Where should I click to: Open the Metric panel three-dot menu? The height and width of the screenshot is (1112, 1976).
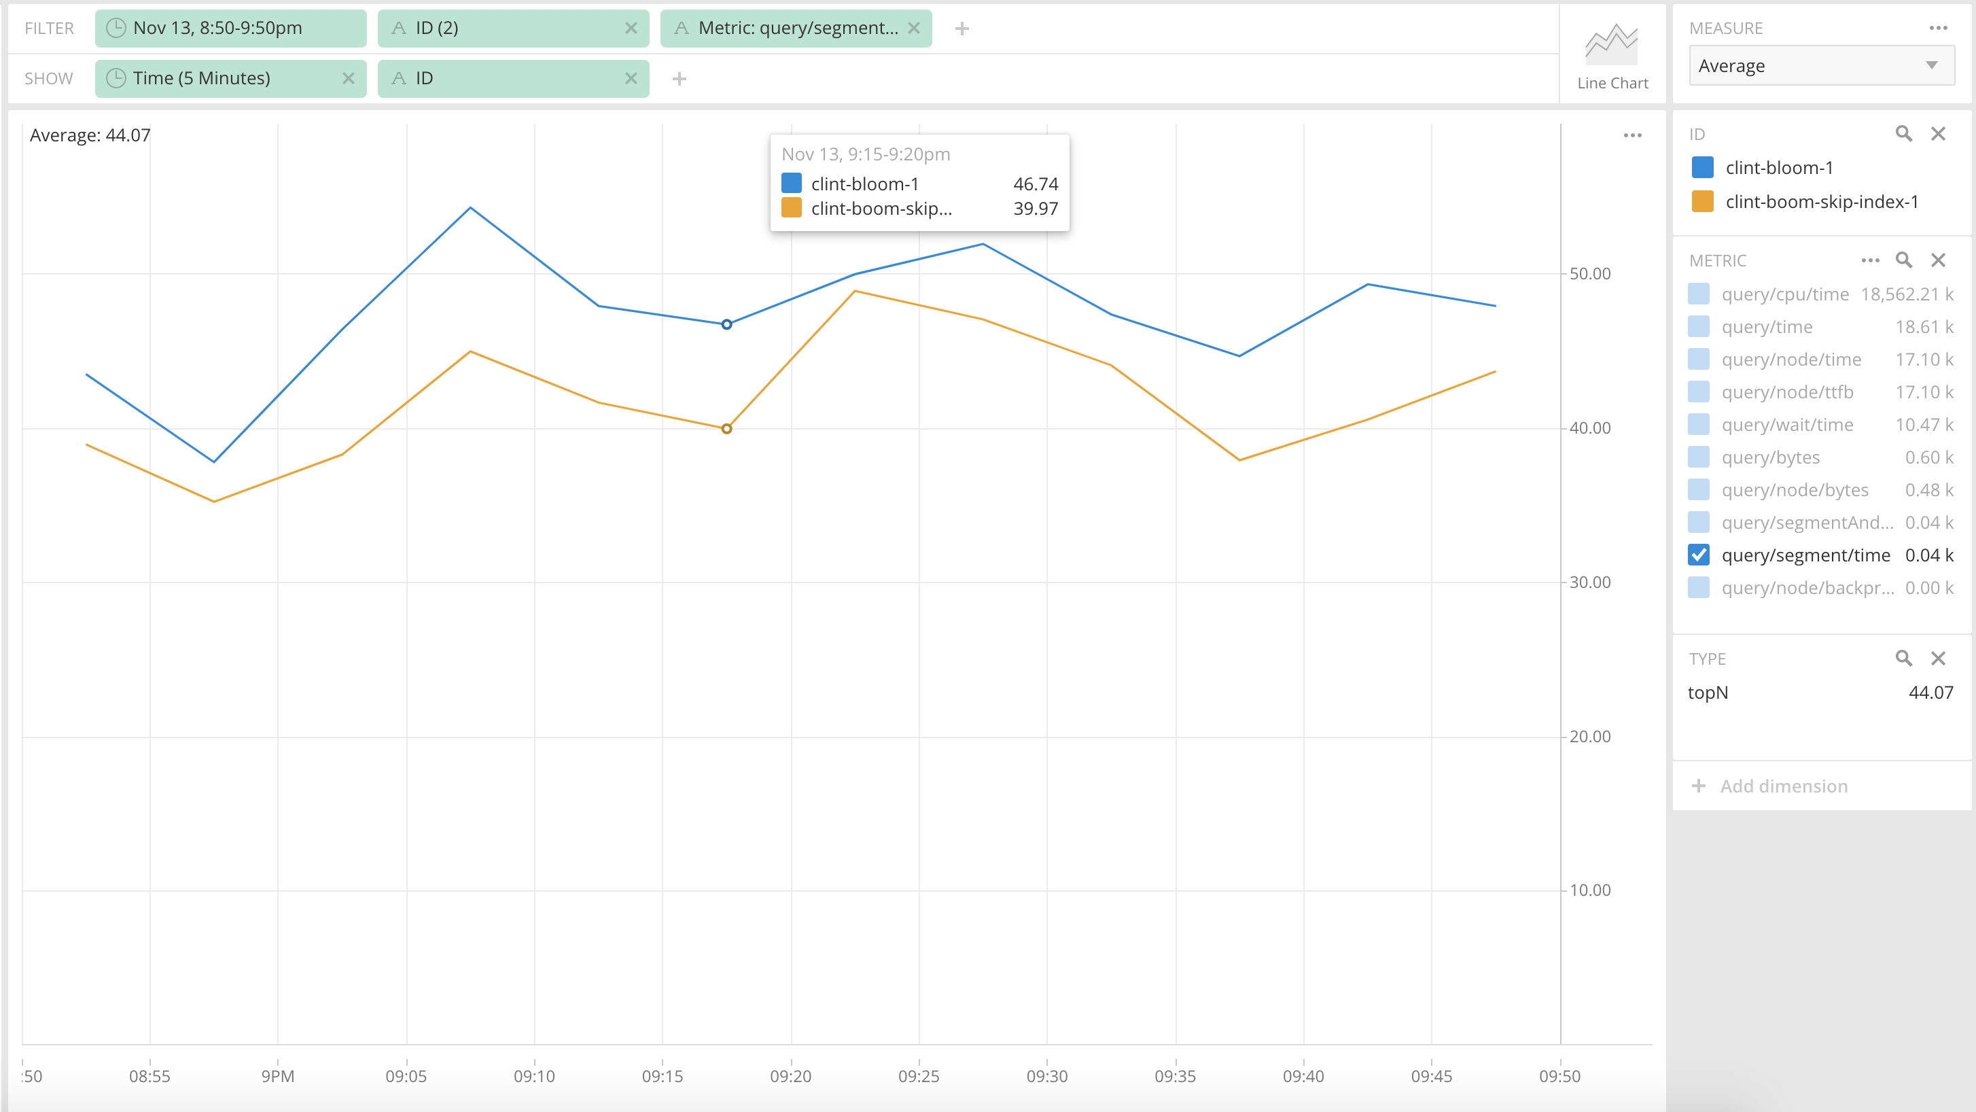click(x=1870, y=260)
